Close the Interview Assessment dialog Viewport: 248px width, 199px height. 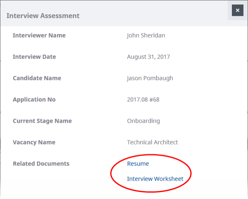coord(238,10)
